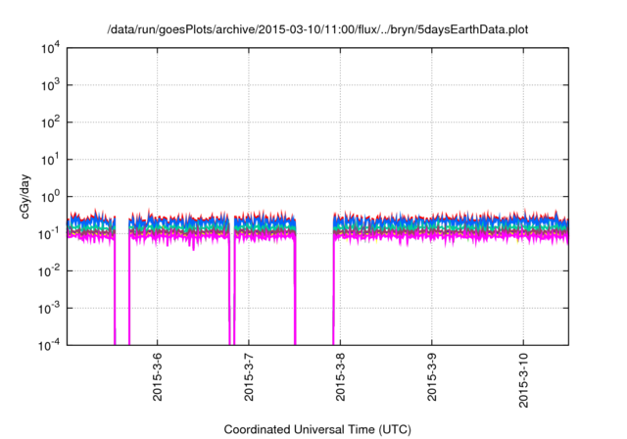The width and height of the screenshot is (627, 439).
Task: Click the 2015-3-9 date tick label
Action: 432,376
